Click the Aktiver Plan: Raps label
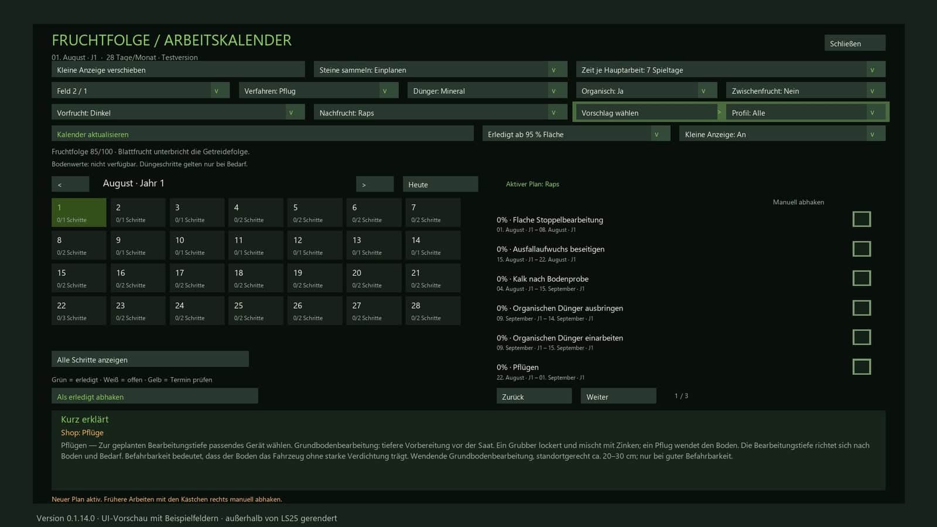Image resolution: width=937 pixels, height=527 pixels. click(x=532, y=184)
